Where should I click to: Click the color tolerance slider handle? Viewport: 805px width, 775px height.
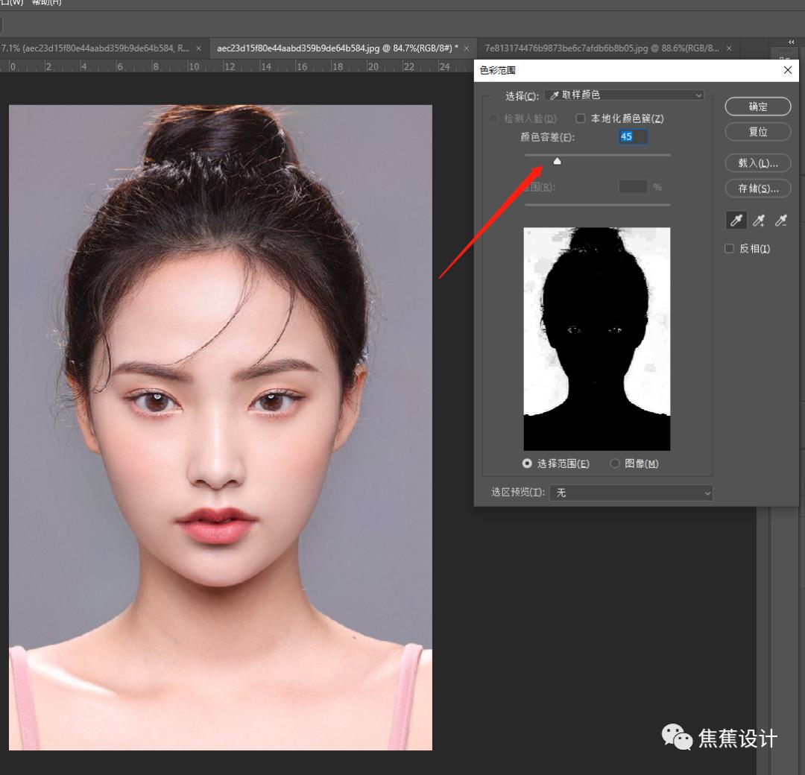point(558,160)
